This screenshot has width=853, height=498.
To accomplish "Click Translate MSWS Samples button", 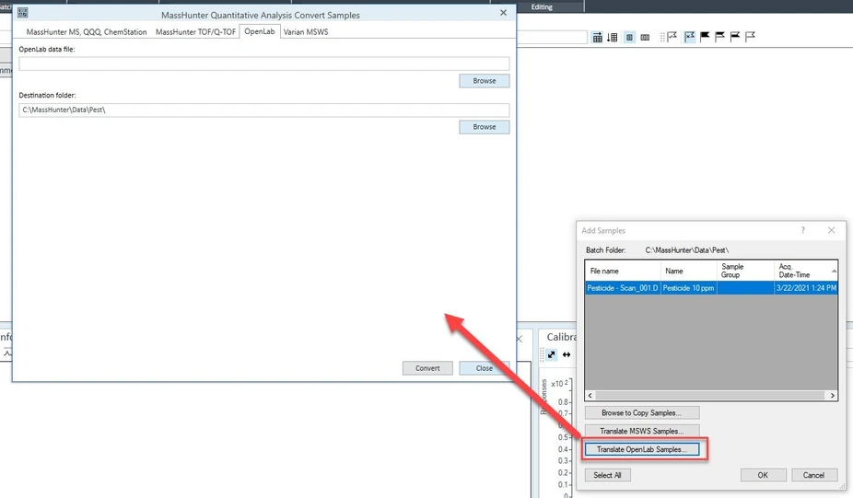I will (x=641, y=431).
